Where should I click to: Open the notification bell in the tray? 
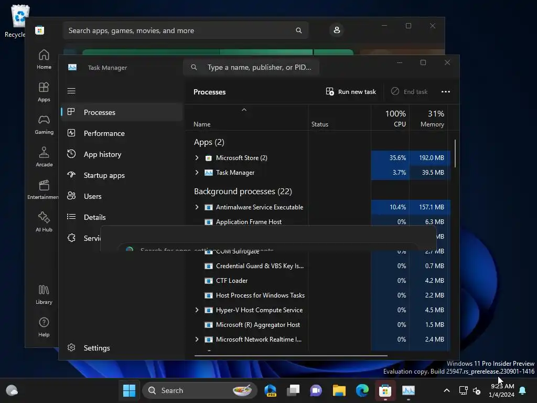tap(523, 390)
